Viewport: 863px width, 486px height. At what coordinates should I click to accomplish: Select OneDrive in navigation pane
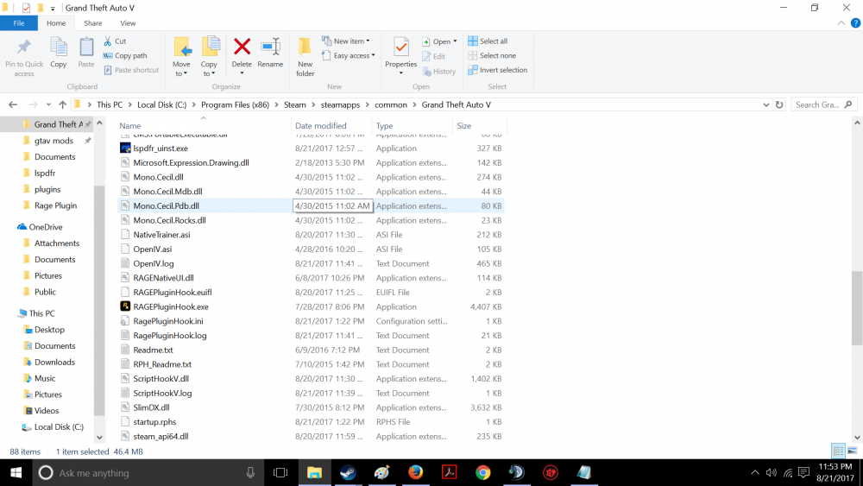45,227
